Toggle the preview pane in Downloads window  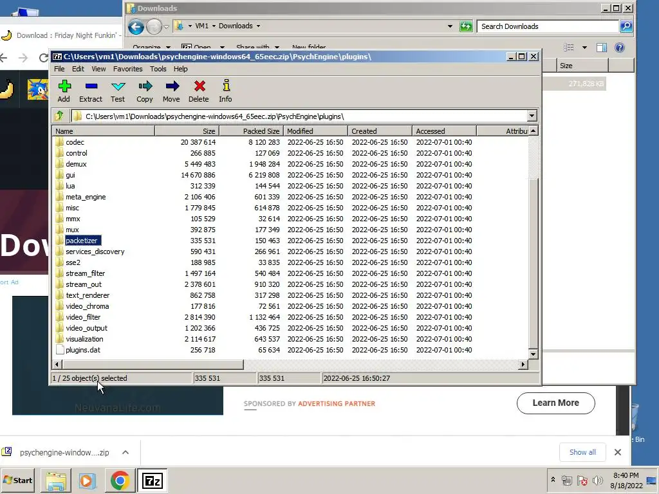coord(602,48)
